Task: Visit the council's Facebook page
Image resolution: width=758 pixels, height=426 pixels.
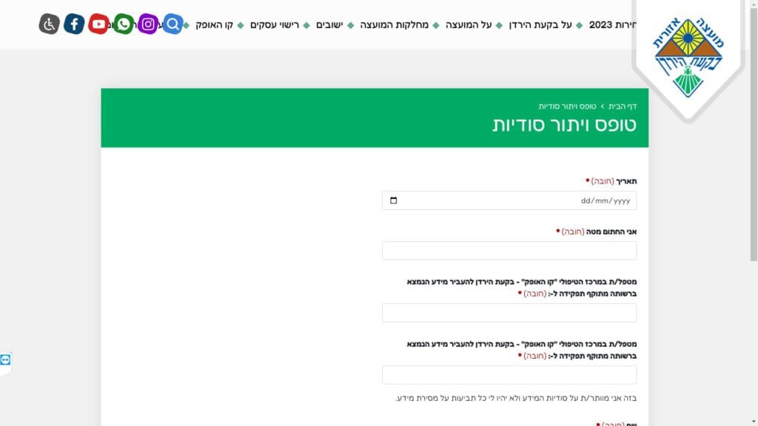Action: pyautogui.click(x=74, y=24)
